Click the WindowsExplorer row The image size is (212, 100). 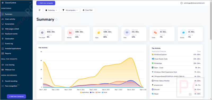[176, 55]
